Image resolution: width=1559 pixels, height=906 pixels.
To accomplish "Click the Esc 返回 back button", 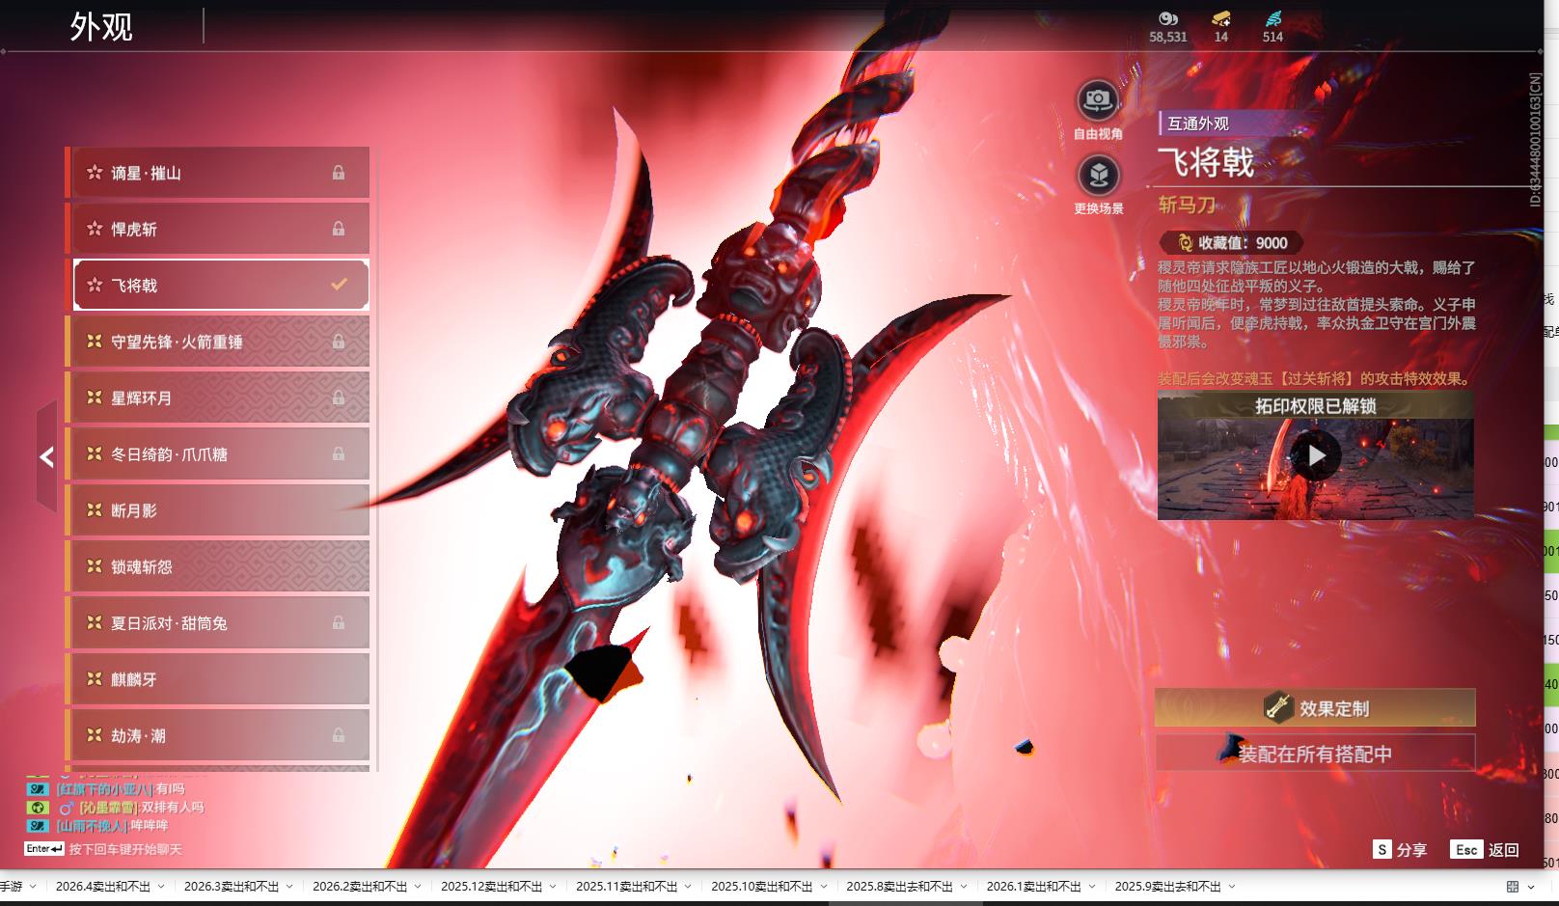I will pos(1485,850).
